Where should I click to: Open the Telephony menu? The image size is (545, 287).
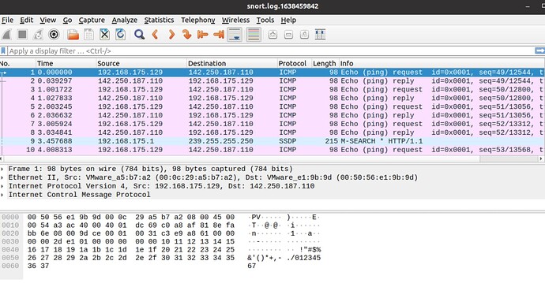[x=197, y=20]
